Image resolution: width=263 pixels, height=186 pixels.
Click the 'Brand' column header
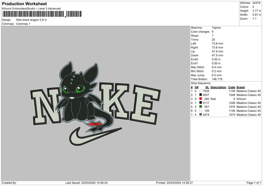(241, 87)
